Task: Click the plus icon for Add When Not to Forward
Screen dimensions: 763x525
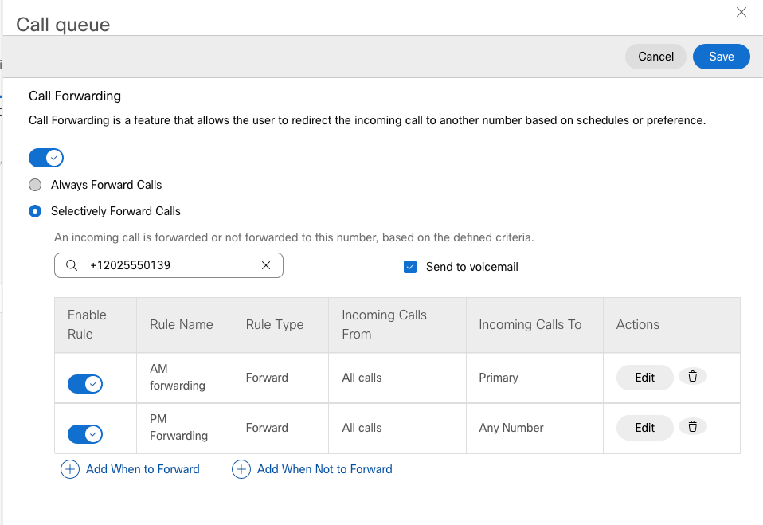Action: point(241,469)
